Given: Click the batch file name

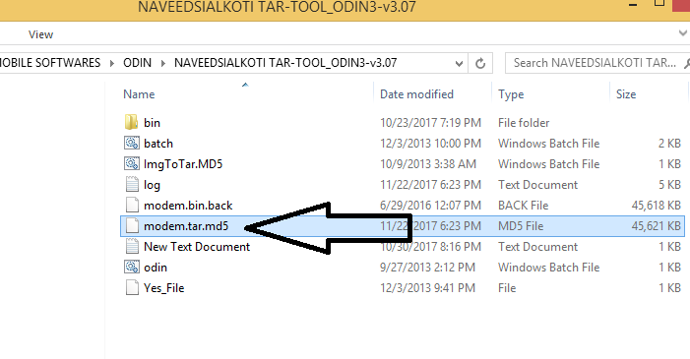Looking at the screenshot, I should pos(157,144).
